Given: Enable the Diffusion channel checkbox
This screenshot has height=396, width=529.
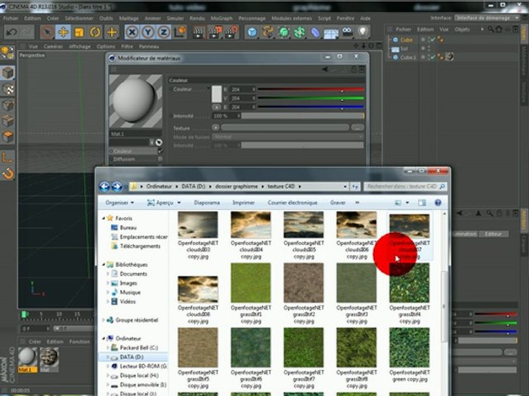Looking at the screenshot, I should [x=160, y=159].
